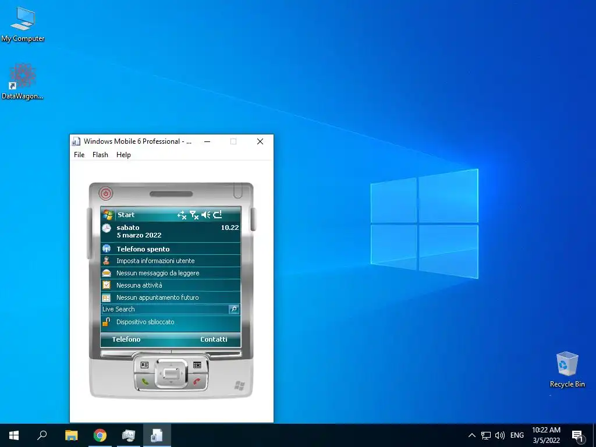Click the taskbar search magnifier

42,435
